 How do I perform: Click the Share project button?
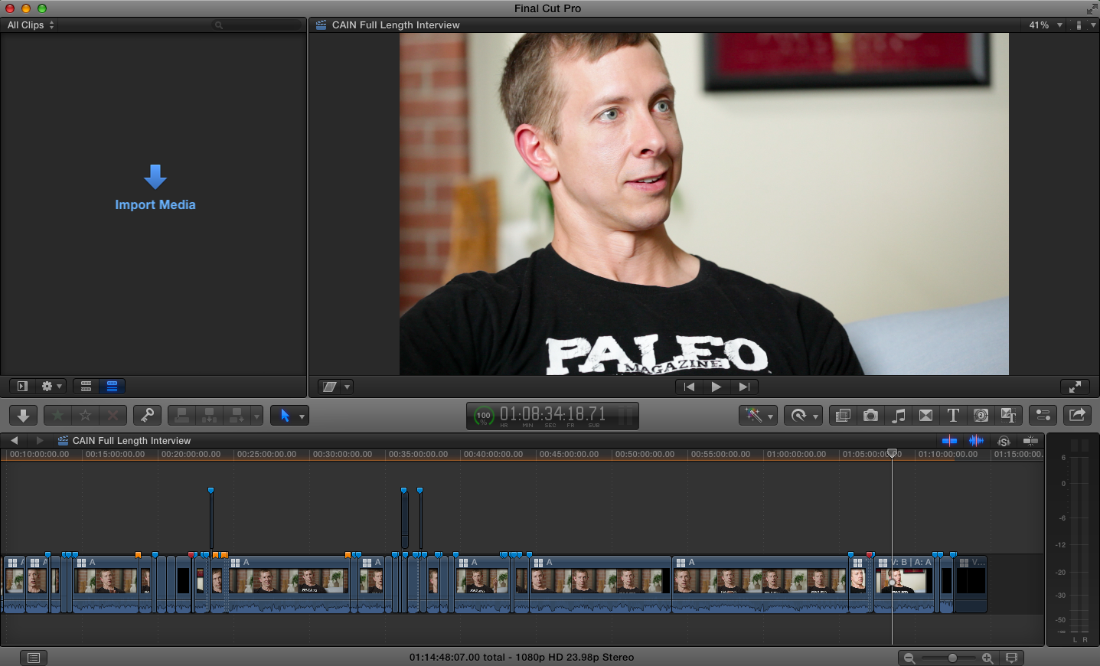pyautogui.click(x=1077, y=416)
